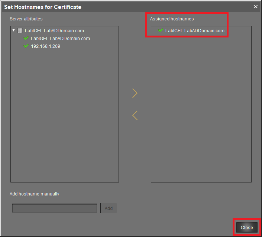Assign hostname using the right arrow

(135, 93)
